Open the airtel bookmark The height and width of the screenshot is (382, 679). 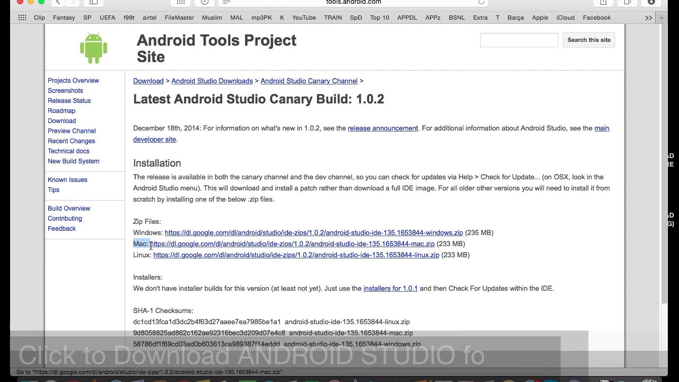[150, 18]
